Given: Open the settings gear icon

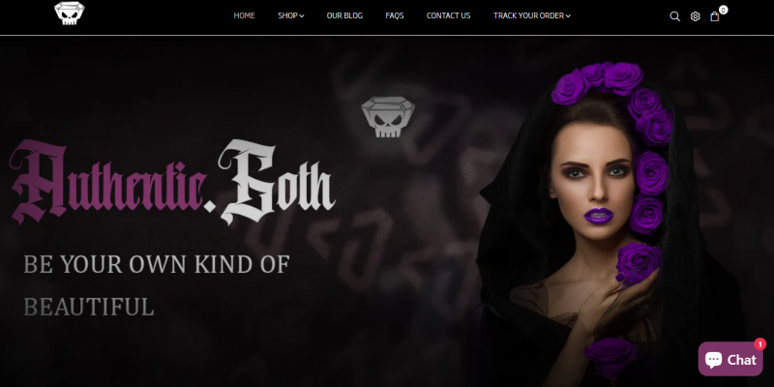Looking at the screenshot, I should pyautogui.click(x=695, y=16).
